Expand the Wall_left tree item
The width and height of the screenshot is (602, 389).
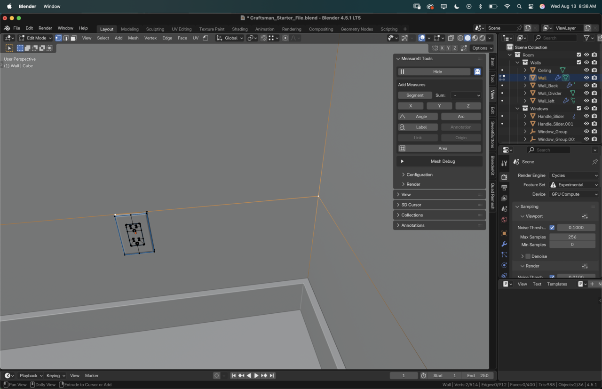525,101
